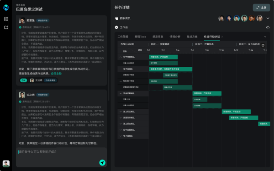Screen dimensions: 274x171
Task: Toggle the sidebar panel layout icon
Action: (6, 19)
